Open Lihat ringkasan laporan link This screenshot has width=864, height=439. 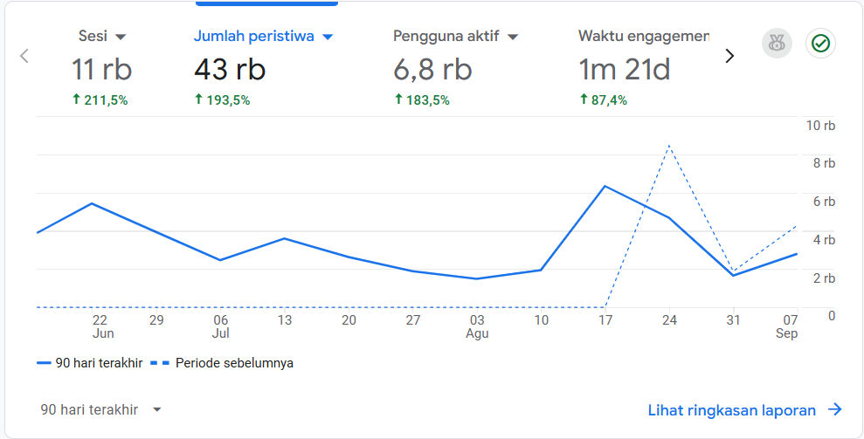(x=731, y=410)
